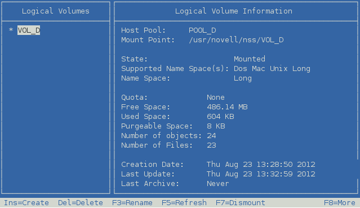The image size is (360, 208).
Task: Click the Host Pool value POOL_D
Action: (202, 30)
